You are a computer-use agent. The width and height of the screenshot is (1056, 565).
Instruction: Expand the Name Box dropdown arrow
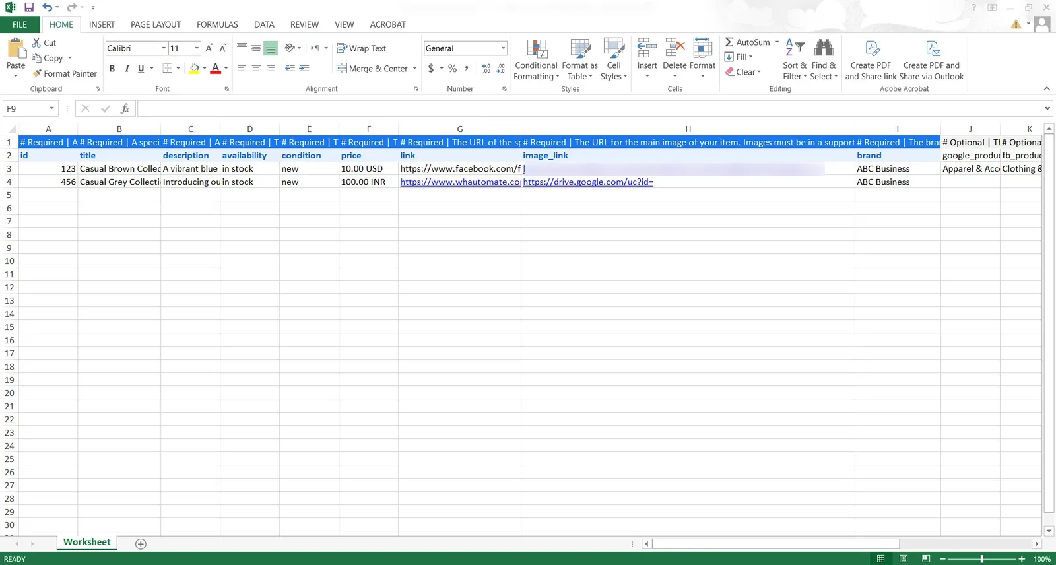(x=51, y=108)
